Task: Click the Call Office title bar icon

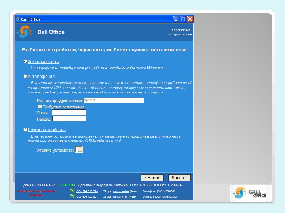Action: 18,19
